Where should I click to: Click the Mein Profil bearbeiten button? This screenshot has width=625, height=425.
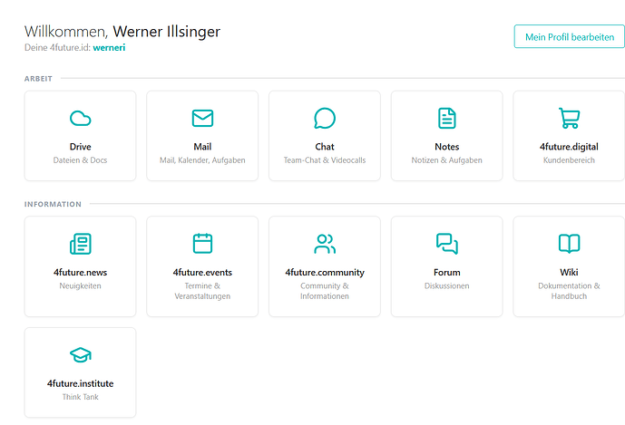click(x=570, y=36)
